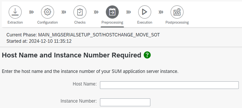Click chevron arrows between Extraction and Configuration
Viewport: 242px width, 108px height.
point(31,12)
